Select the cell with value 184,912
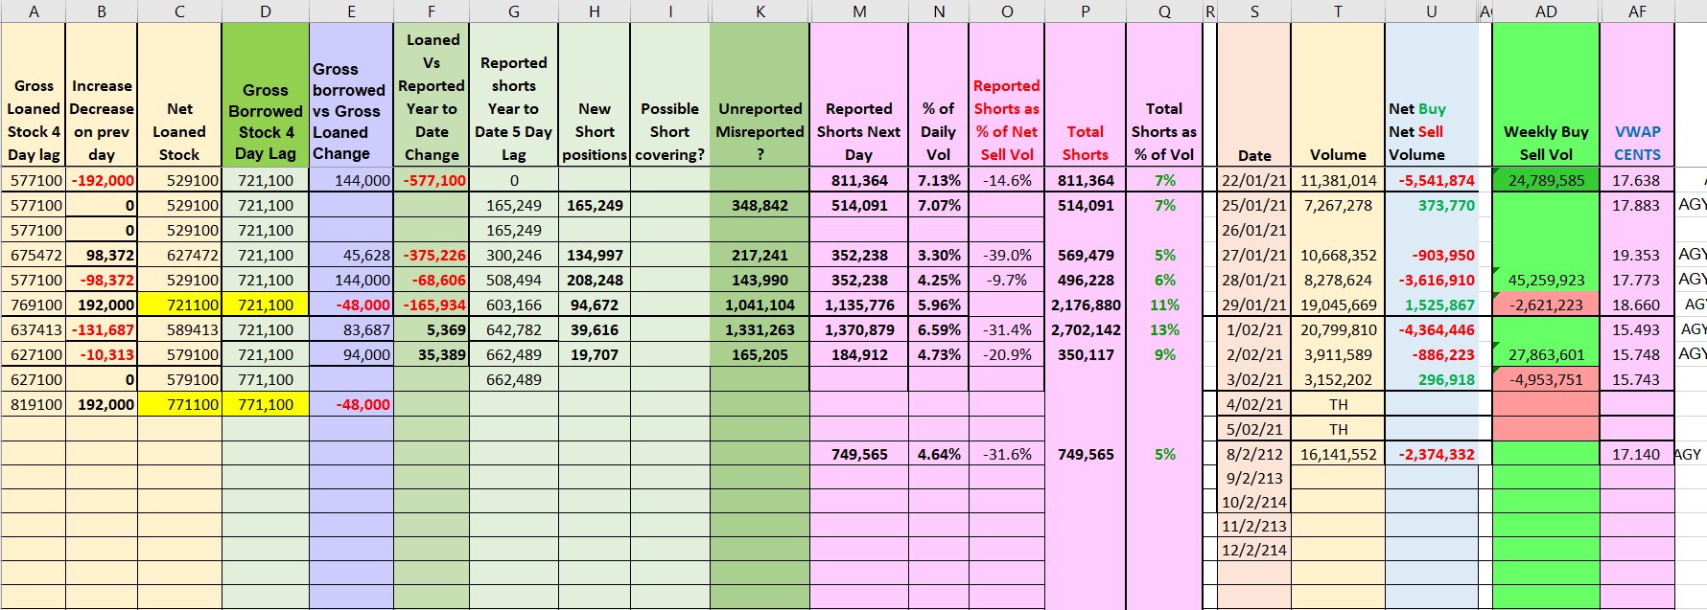 tap(858, 354)
